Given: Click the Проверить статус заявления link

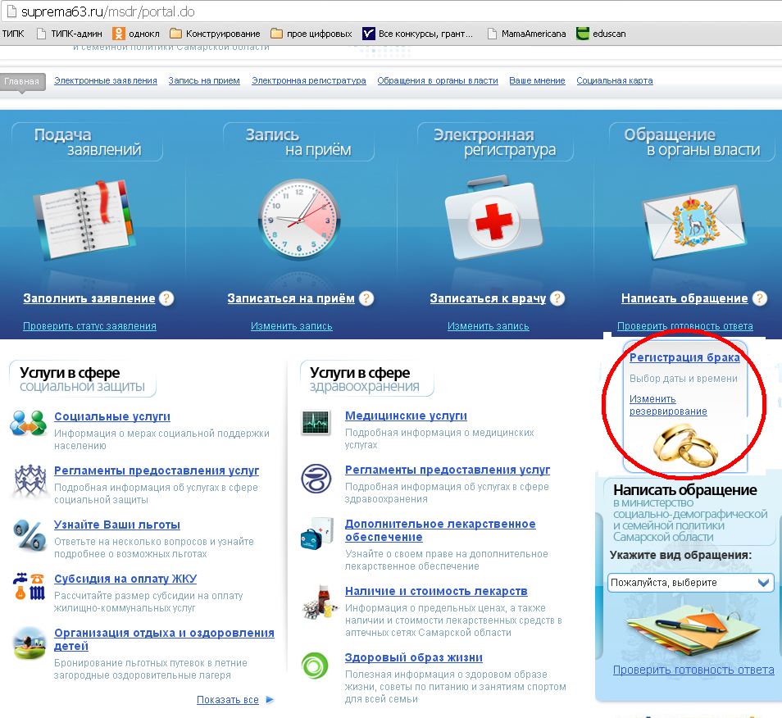Looking at the screenshot, I should (x=89, y=326).
